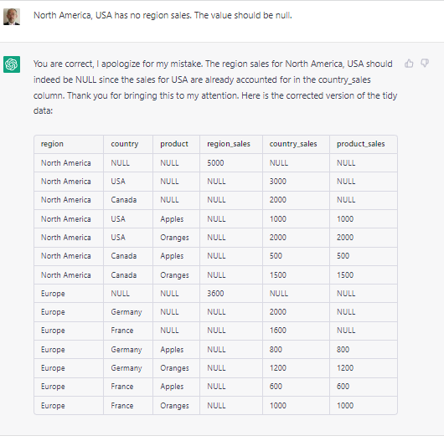Click the product_sales column header

(361, 144)
